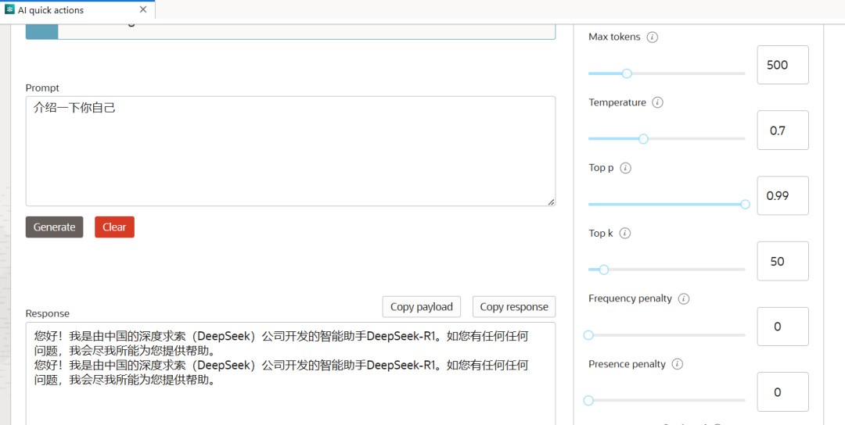Click the Max tokens value field 500
845x425 pixels.
click(x=782, y=65)
